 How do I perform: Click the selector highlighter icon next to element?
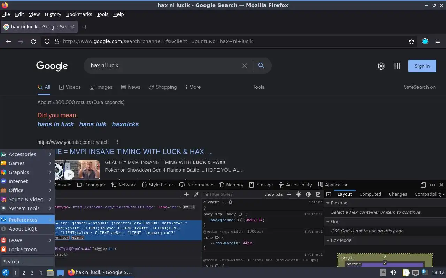point(230,202)
